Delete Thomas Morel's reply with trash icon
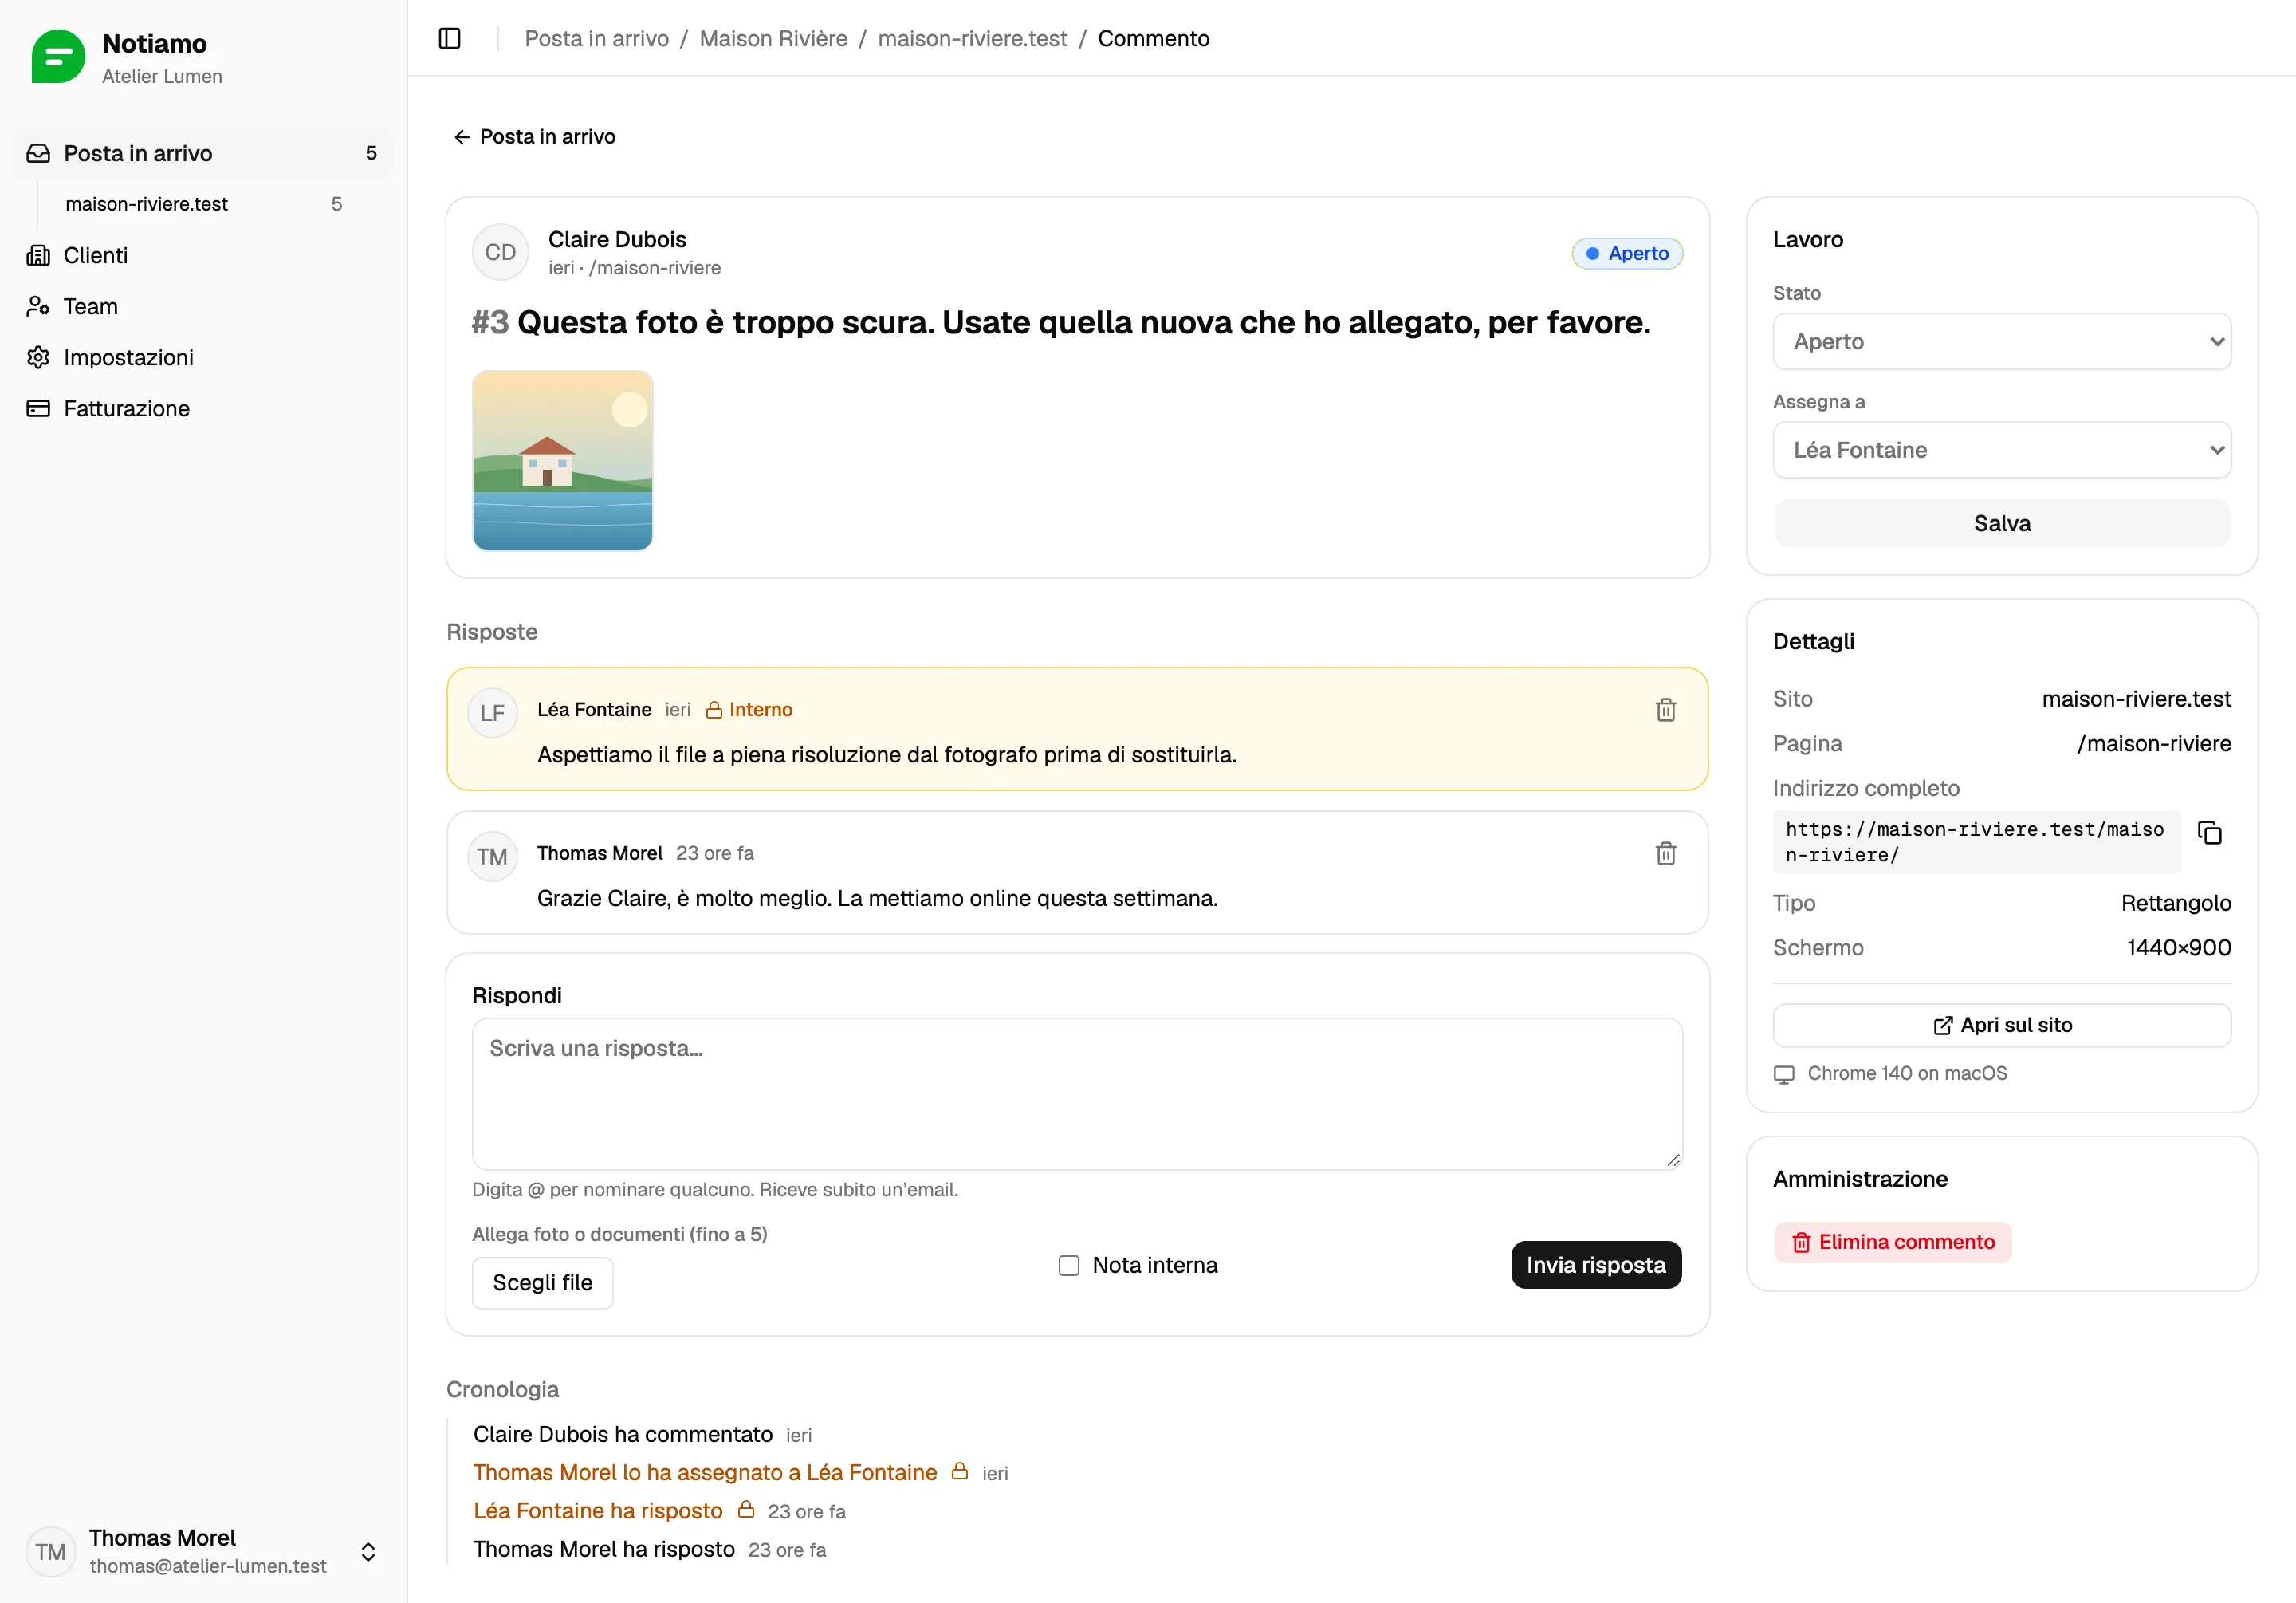 1665,853
